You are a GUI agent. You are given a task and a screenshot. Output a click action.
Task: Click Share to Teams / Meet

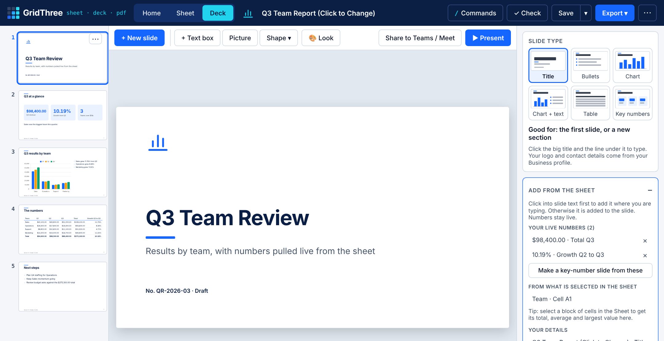click(420, 38)
